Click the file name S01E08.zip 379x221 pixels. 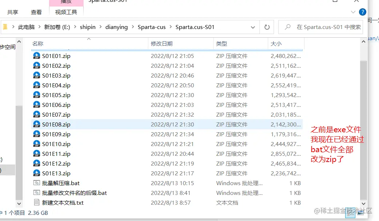click(56, 125)
